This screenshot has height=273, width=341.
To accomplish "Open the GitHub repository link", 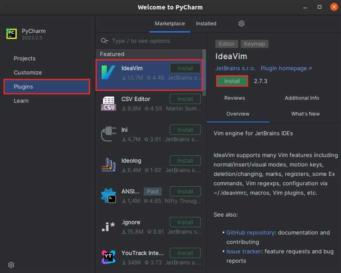I will (250, 233).
